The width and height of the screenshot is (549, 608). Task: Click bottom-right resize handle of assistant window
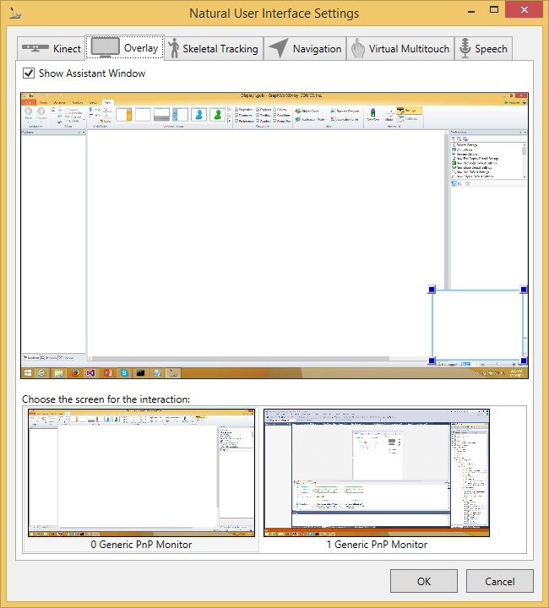[x=524, y=361]
